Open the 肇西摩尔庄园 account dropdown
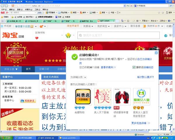Screen dimensions: 175x140 point(36,27)
